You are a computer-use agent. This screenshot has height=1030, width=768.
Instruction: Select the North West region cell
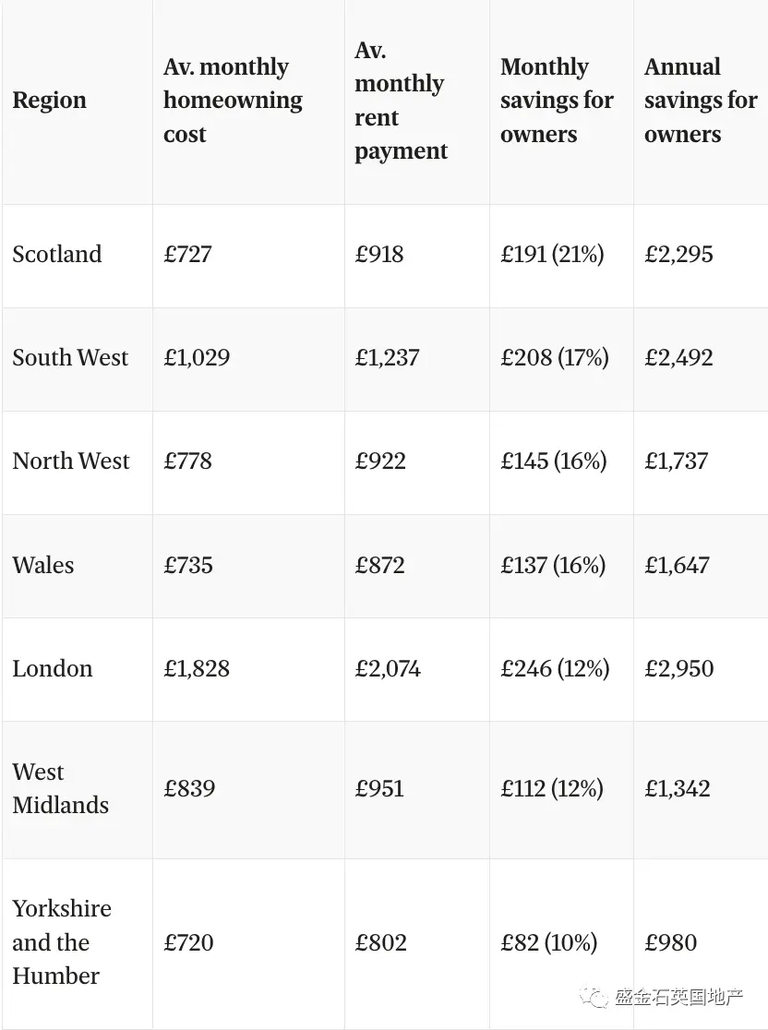[71, 461]
